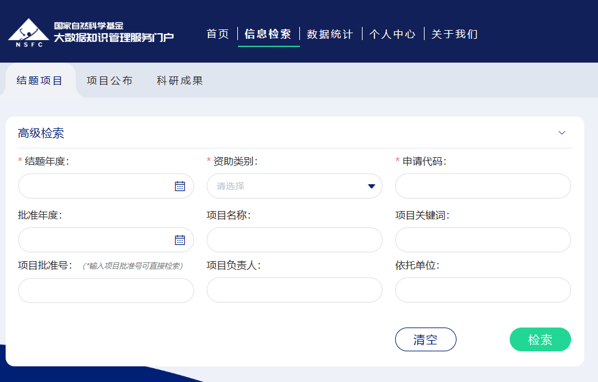Open the 资助类别 dropdown
The height and width of the screenshot is (382, 598).
pyautogui.click(x=294, y=186)
